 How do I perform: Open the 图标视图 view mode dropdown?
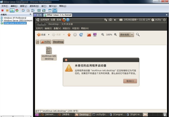(x=127, y=35)
